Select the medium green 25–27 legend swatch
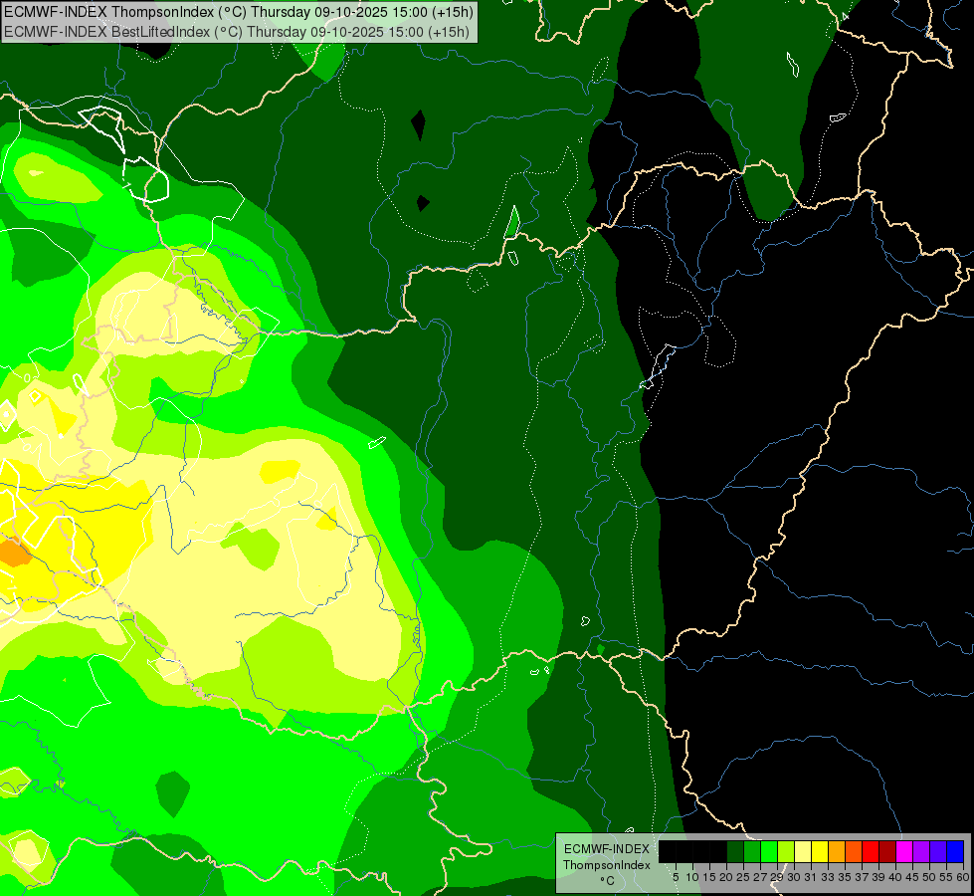Viewport: 974px width, 896px height. [x=752, y=851]
